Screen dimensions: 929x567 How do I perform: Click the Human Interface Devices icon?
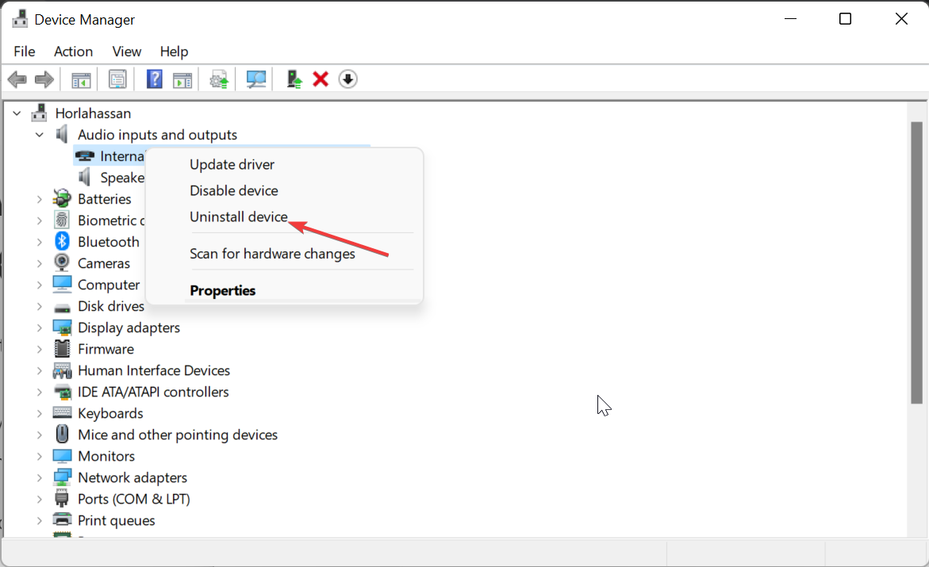click(x=62, y=370)
